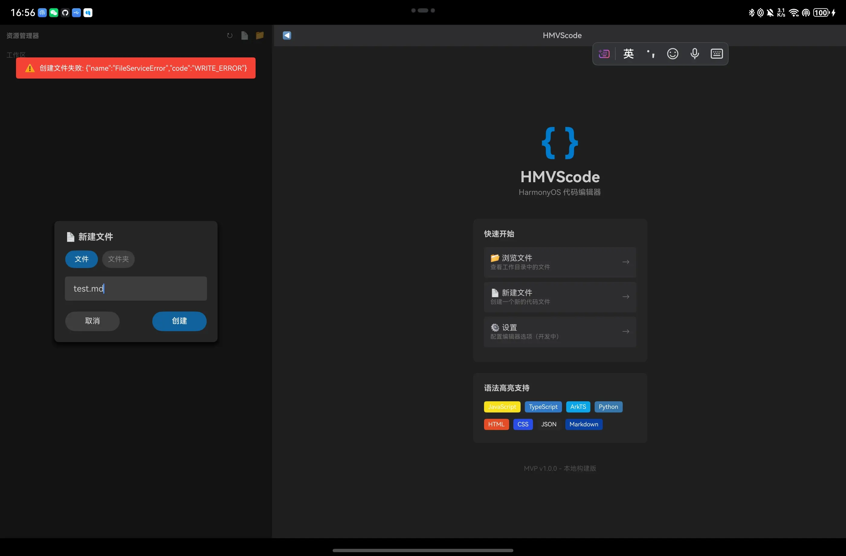
Task: Click the purple input method menu icon
Action: tap(604, 54)
